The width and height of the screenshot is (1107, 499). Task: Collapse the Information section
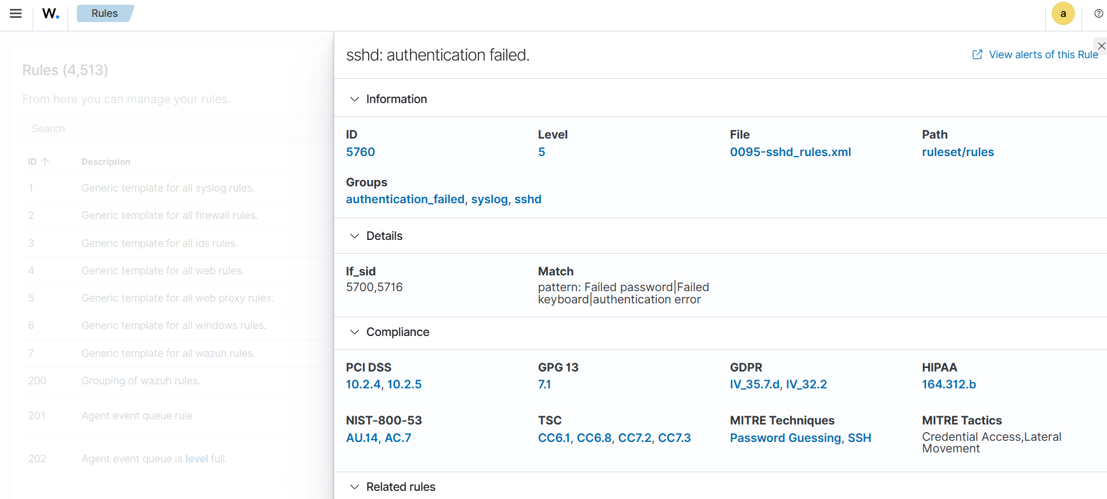click(x=354, y=99)
